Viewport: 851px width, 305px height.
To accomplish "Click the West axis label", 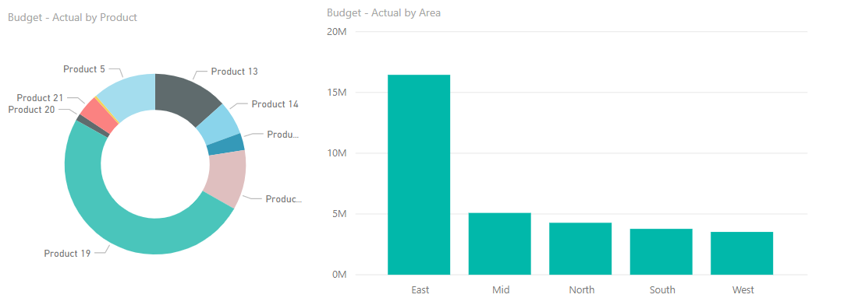I will 743,290.
